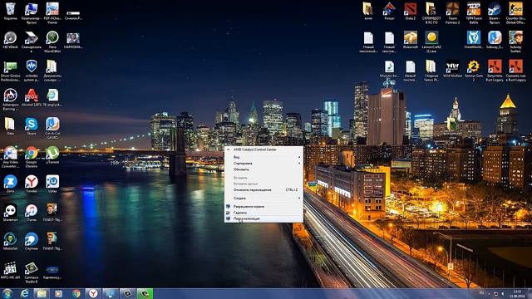The height and width of the screenshot is (299, 532).
Task: Select the HD VDeck desktop icon
Action: (10, 40)
